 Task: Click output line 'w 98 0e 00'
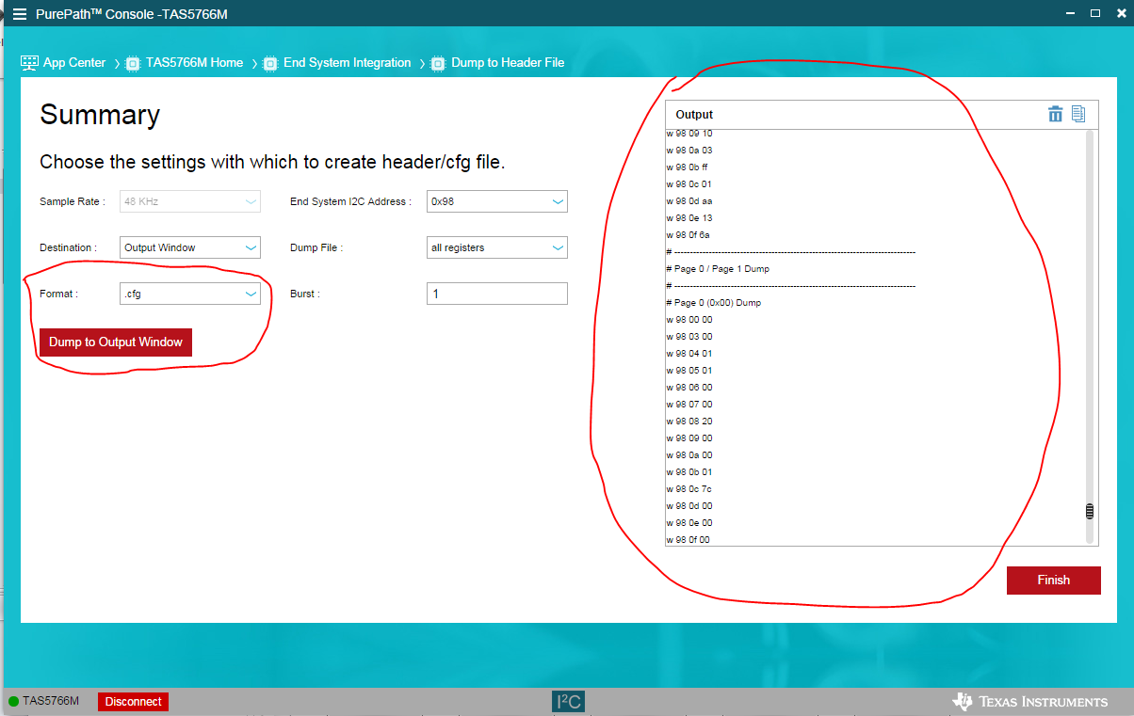click(x=688, y=523)
